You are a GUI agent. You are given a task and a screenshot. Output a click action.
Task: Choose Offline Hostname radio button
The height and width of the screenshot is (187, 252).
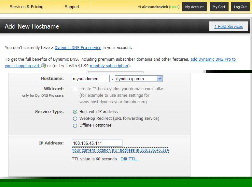point(75,126)
